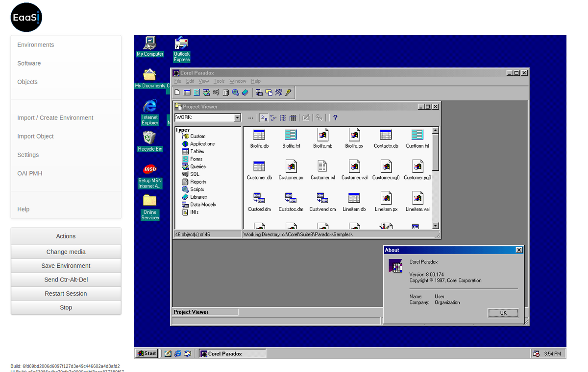588x372 pixels.
Task: Click Send Ctr-Alt-Del button
Action: [x=66, y=279]
